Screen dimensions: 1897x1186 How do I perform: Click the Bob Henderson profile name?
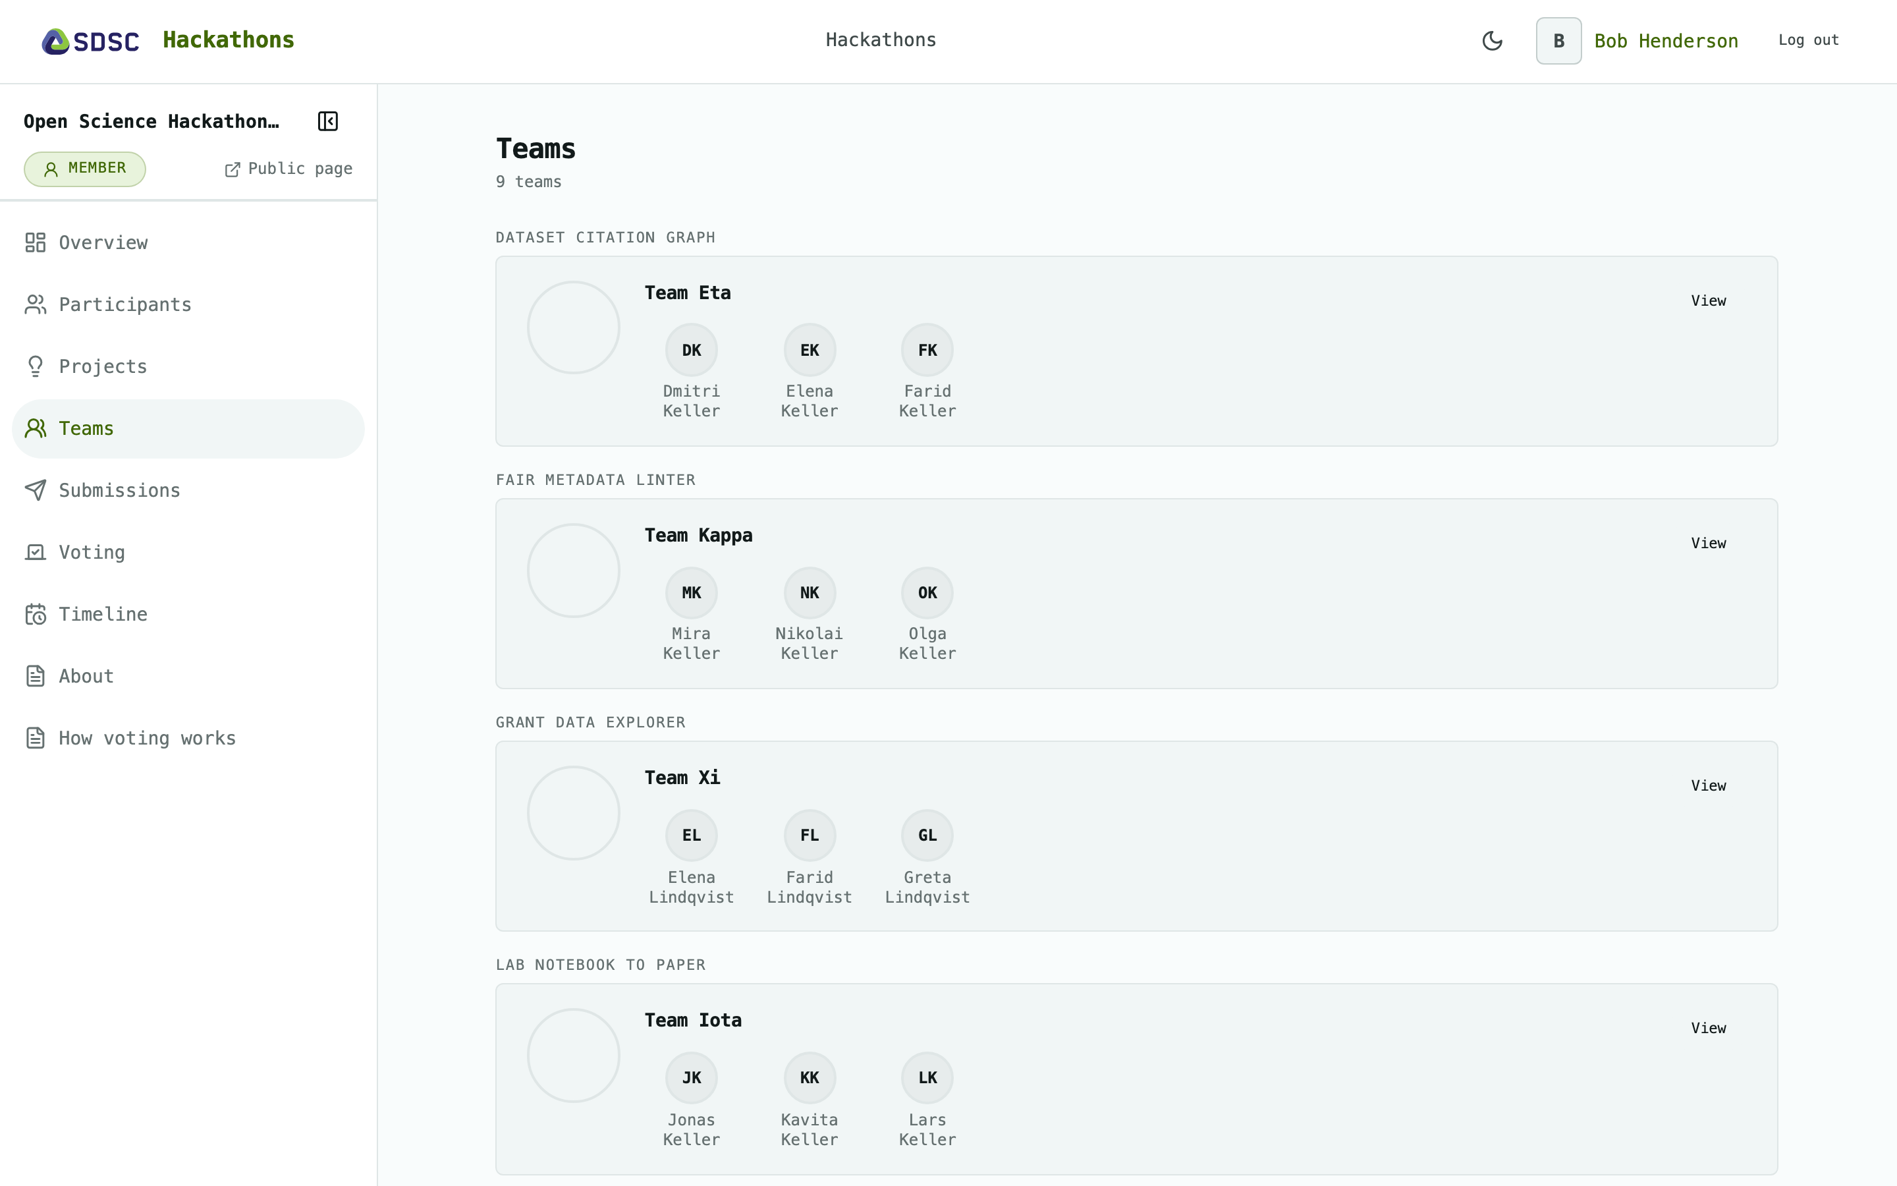tap(1666, 41)
